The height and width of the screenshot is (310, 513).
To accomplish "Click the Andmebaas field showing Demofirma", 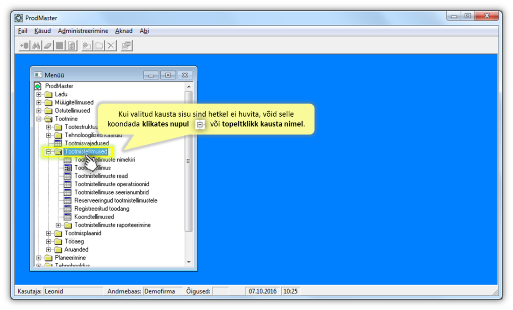I will click(x=163, y=291).
